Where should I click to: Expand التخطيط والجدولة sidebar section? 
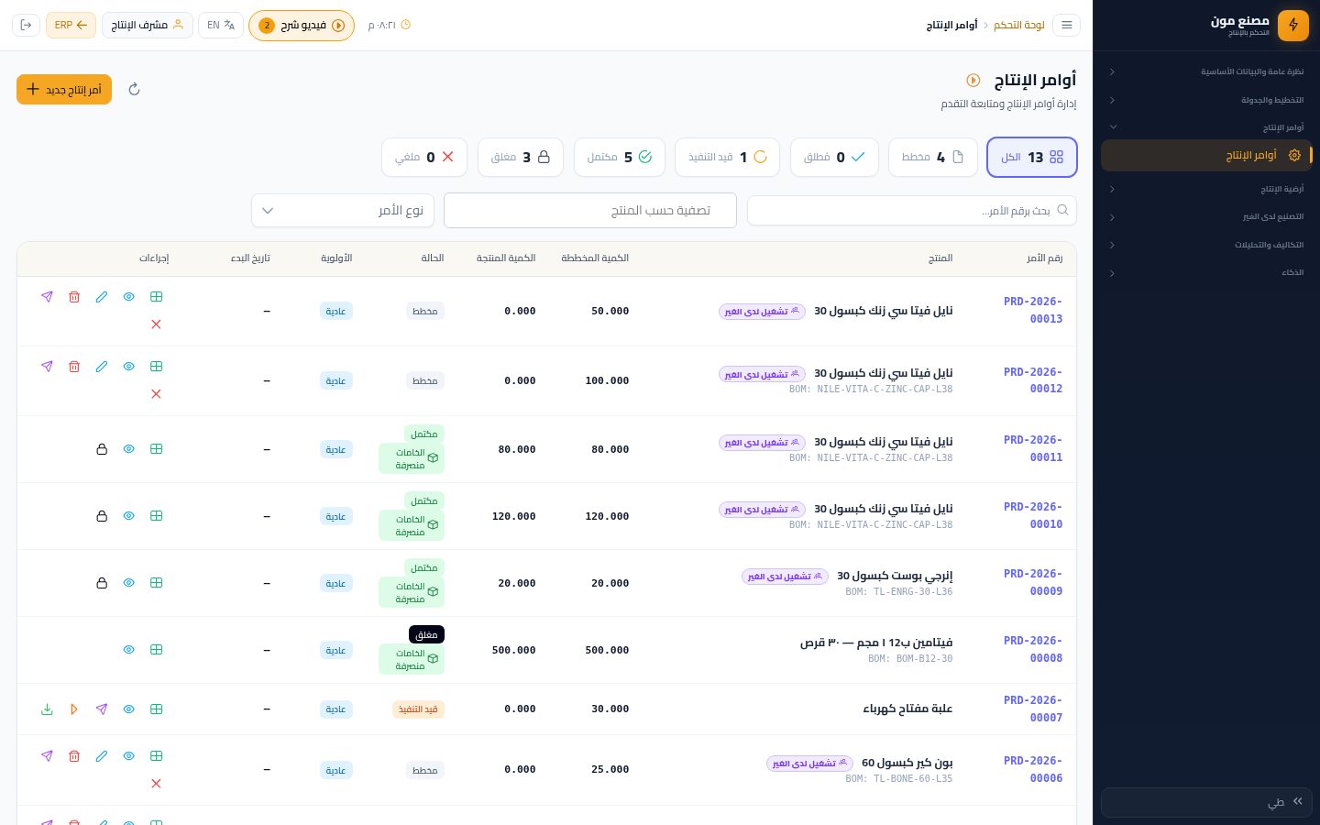1206,100
